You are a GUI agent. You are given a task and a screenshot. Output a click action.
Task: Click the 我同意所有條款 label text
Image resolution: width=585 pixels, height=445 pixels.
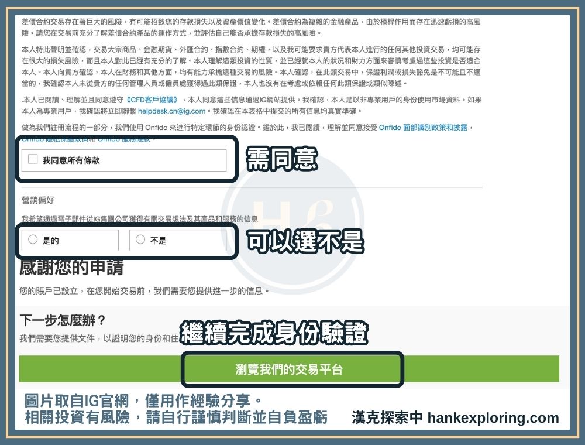click(71, 160)
